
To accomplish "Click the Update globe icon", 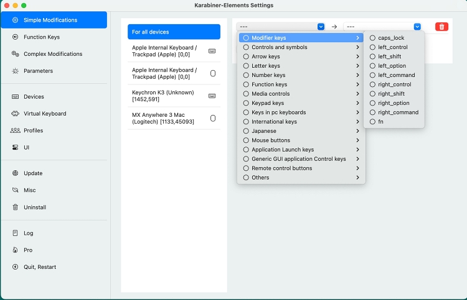I will (x=15, y=173).
